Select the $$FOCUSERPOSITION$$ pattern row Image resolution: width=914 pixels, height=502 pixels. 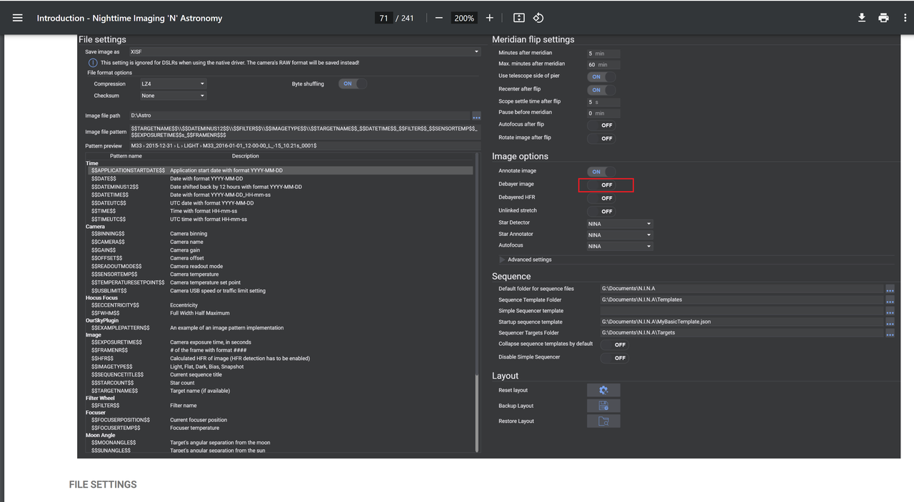point(279,420)
